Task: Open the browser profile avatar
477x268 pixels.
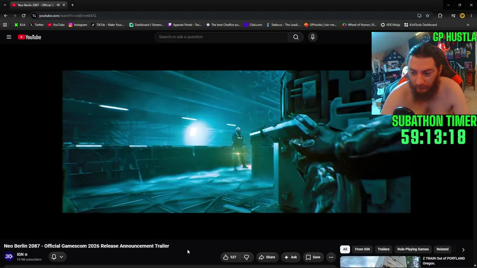Action: click(462, 16)
